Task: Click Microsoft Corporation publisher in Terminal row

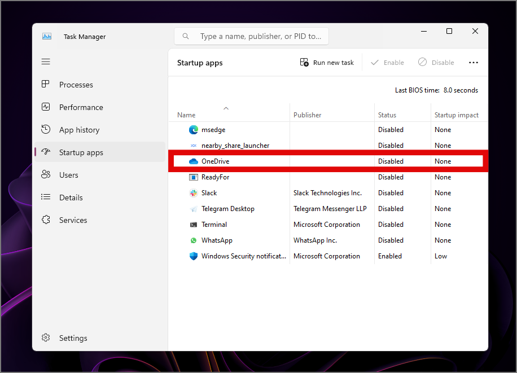Action: pyautogui.click(x=327, y=225)
